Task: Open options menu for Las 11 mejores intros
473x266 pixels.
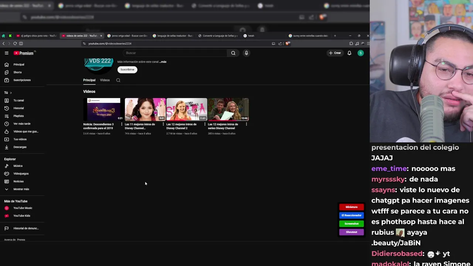Action: (x=163, y=125)
